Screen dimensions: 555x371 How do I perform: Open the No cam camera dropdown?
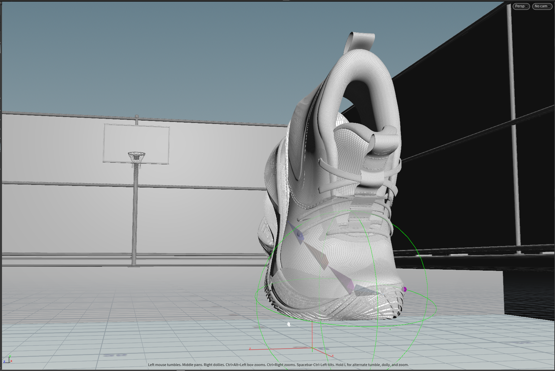(542, 6)
